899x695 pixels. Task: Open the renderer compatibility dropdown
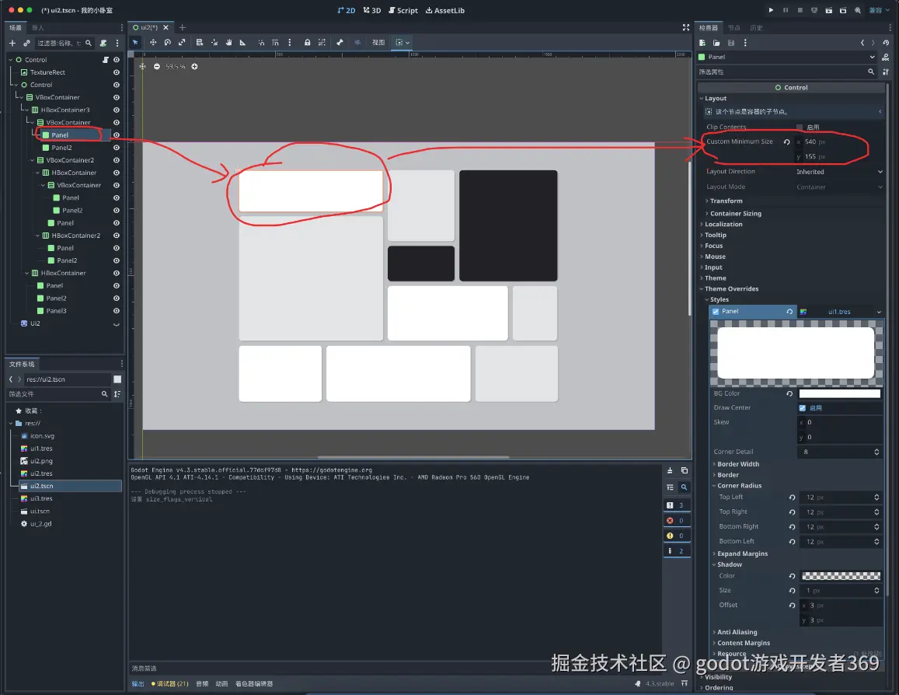880,10
